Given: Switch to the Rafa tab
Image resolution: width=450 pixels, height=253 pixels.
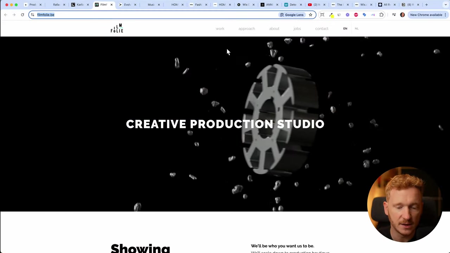Looking at the screenshot, I should 56,5.
